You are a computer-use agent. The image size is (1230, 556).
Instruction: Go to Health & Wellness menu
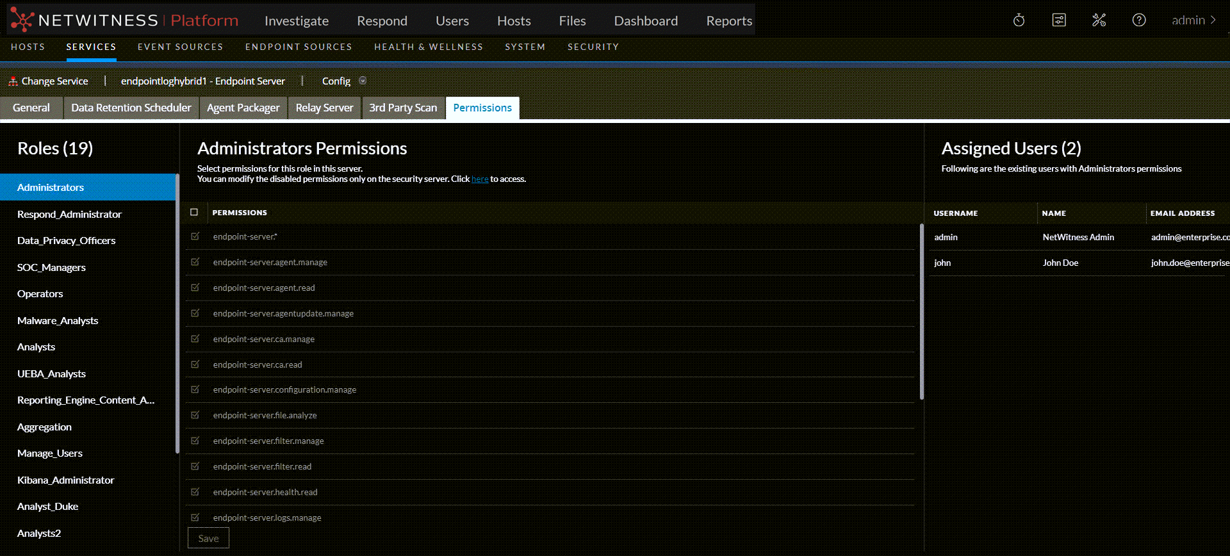coord(429,47)
